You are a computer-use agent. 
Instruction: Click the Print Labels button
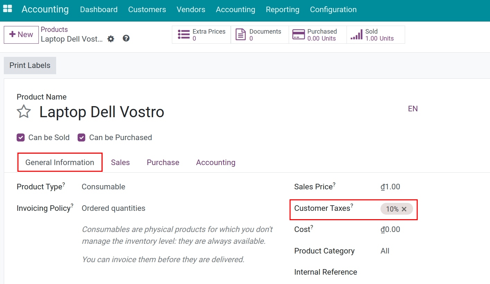point(30,66)
